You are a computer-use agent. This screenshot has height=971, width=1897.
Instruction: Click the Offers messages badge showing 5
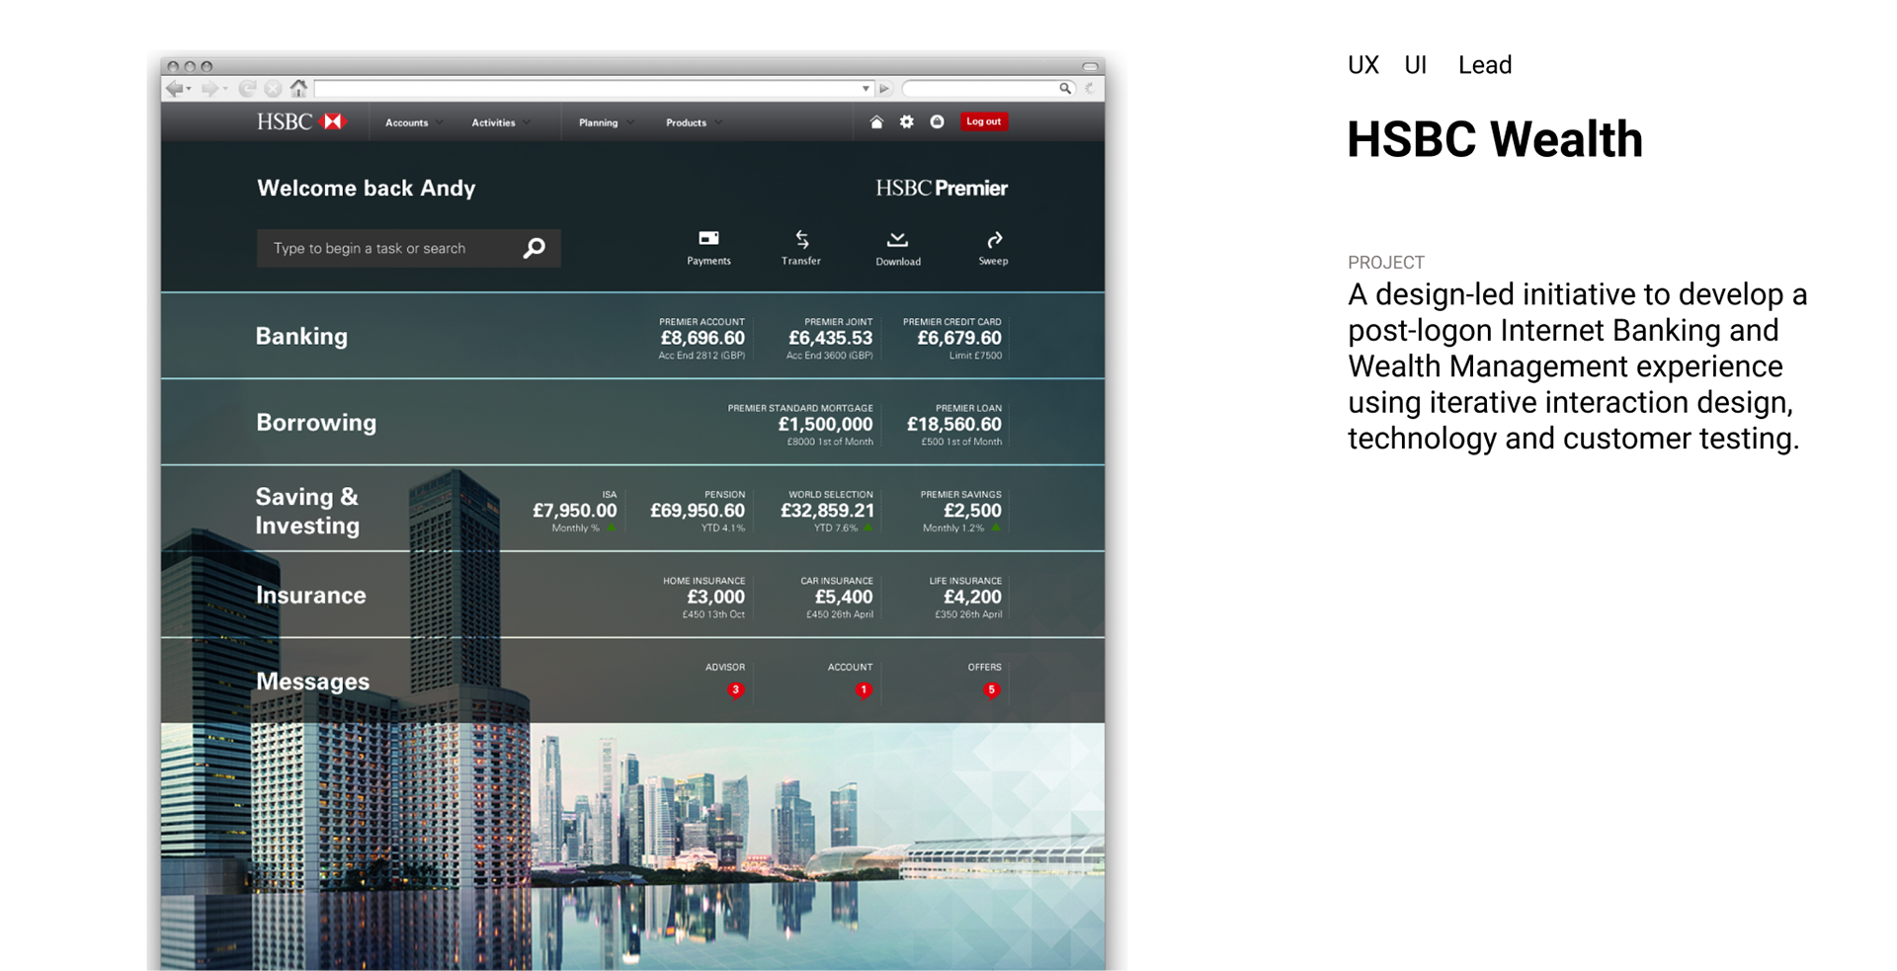pyautogui.click(x=992, y=689)
